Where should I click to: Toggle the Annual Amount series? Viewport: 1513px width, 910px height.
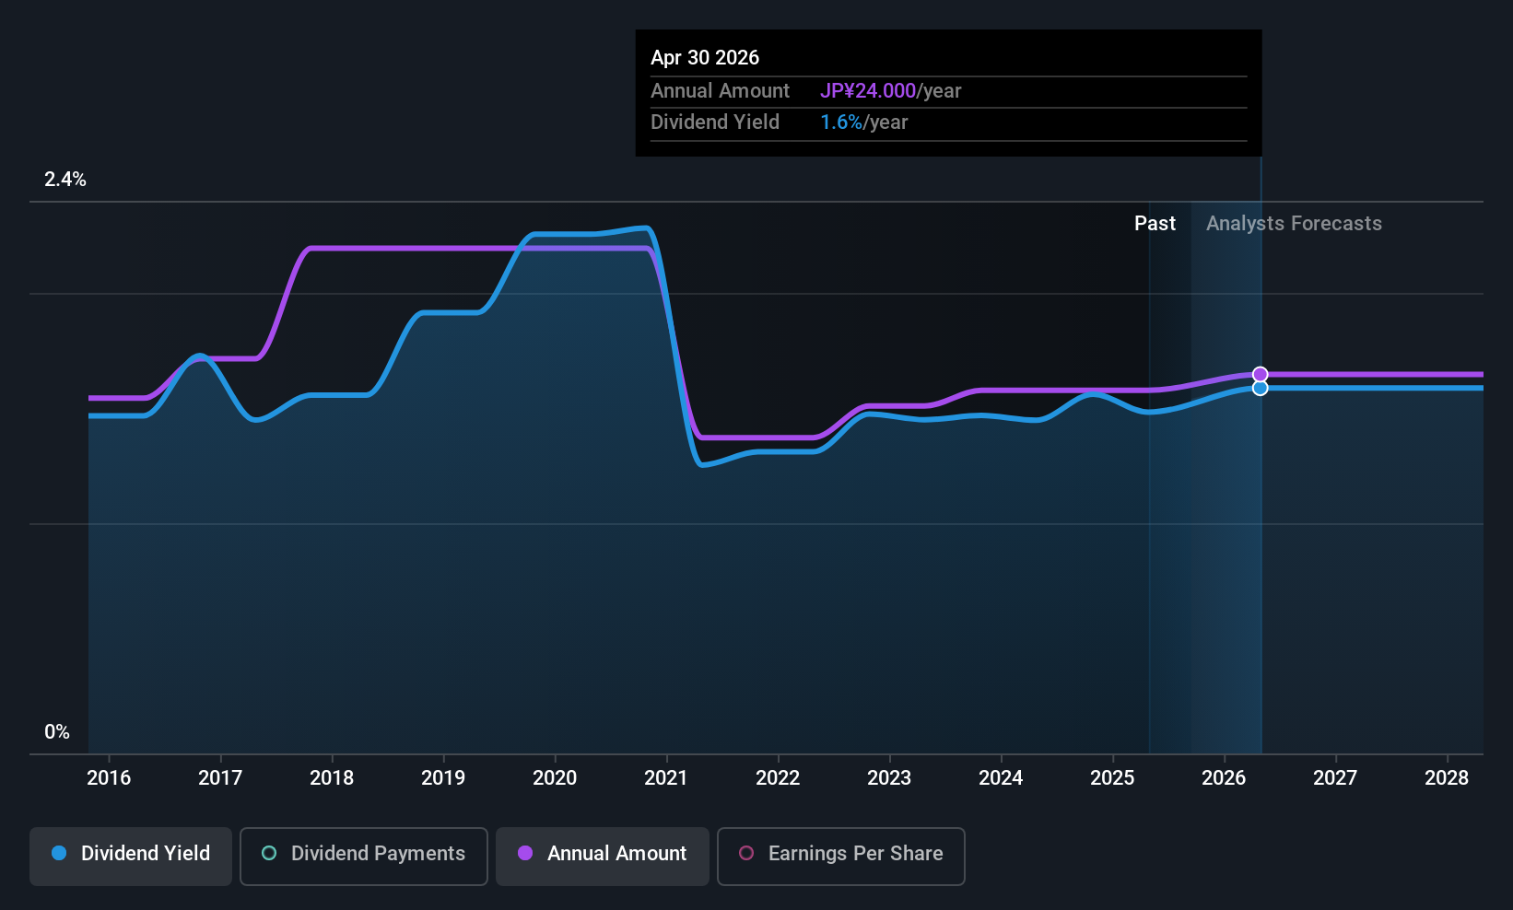click(x=603, y=857)
